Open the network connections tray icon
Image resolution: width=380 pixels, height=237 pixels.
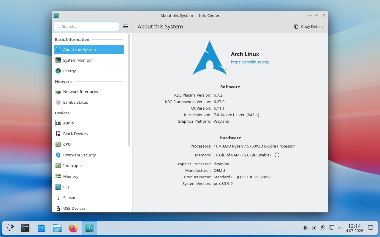click(x=332, y=228)
